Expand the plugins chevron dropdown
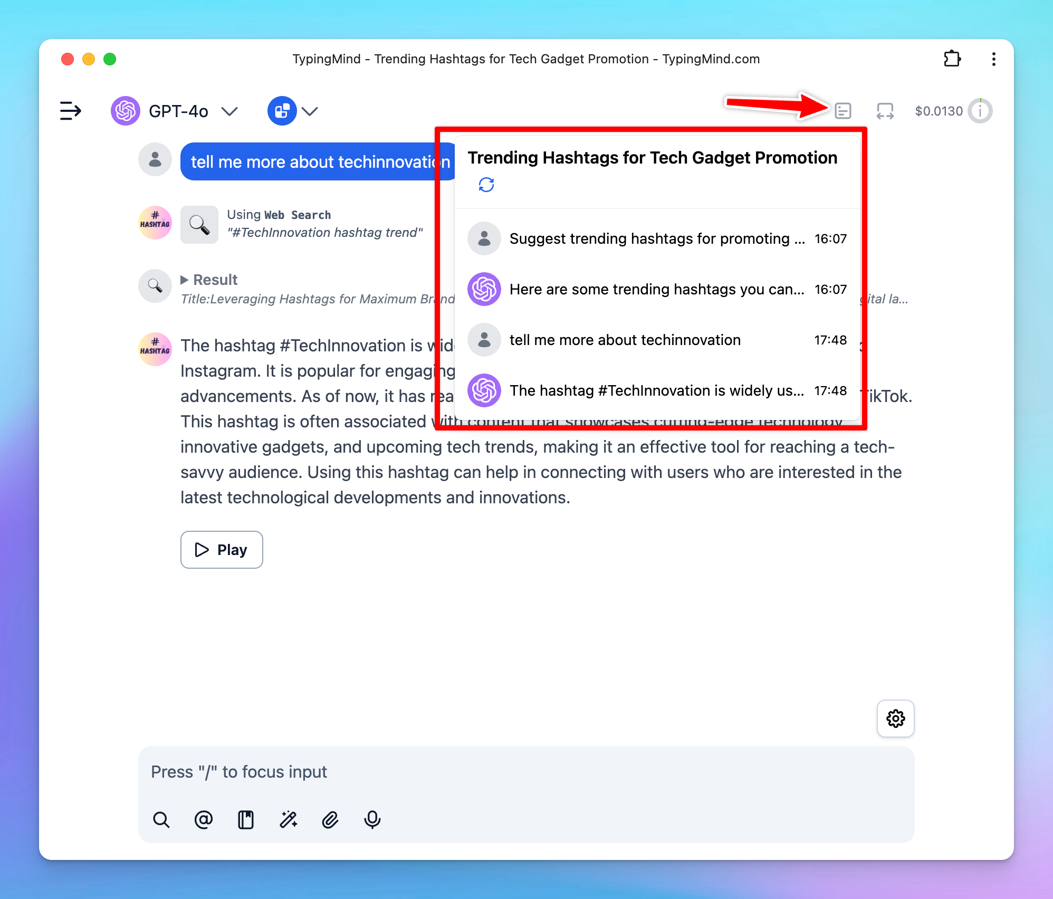 tap(310, 111)
